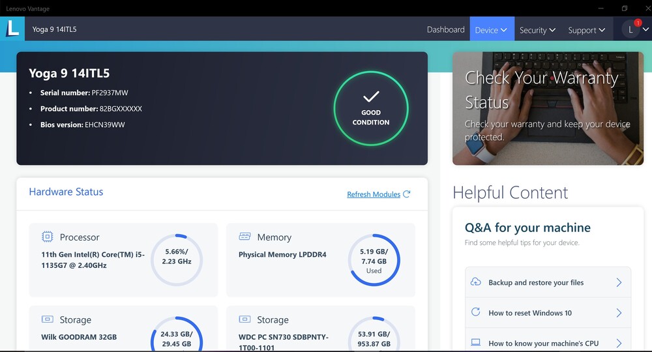Click the laptop icon for machine's CPU

click(x=475, y=343)
